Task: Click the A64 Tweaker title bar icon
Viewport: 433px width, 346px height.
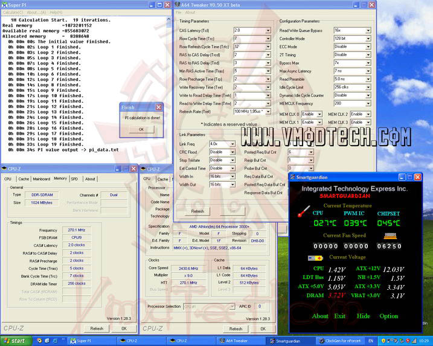Action: click(178, 5)
